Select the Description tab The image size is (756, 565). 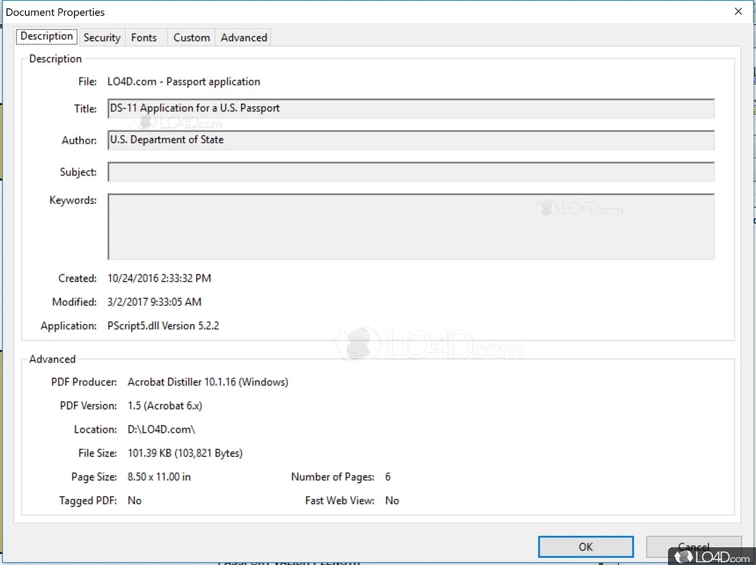[47, 36]
